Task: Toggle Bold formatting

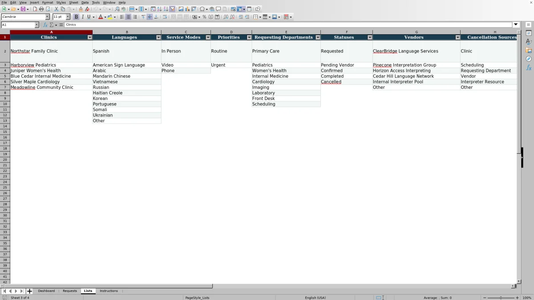Action: click(76, 17)
